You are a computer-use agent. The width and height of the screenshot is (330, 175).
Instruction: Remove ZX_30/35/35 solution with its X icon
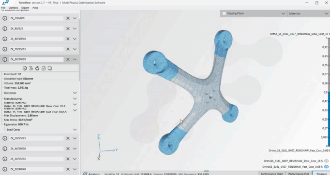click(68, 159)
